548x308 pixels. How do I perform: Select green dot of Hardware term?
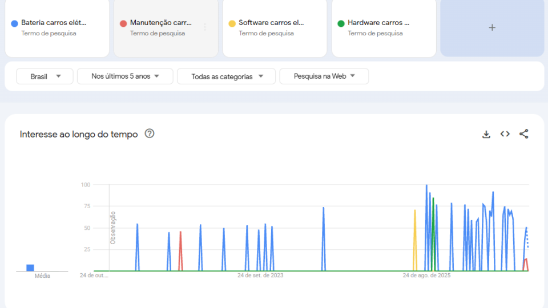tap(341, 23)
